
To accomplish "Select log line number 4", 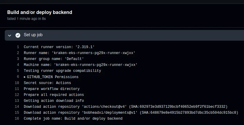I will [x=18, y=65].
